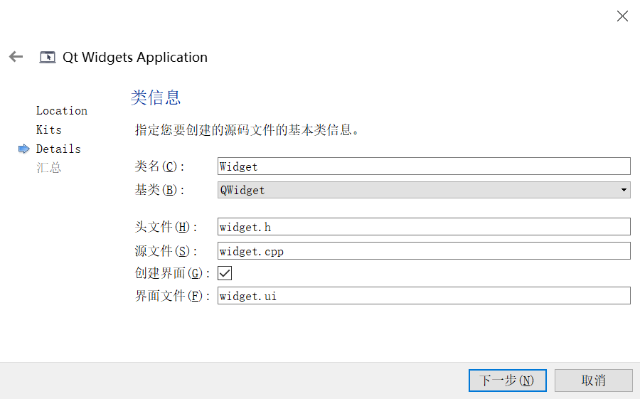Go back with the left arrow icon

16,57
